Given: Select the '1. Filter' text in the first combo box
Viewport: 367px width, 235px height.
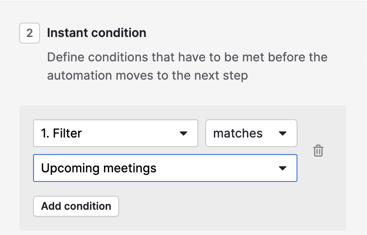Looking at the screenshot, I should pos(61,133).
